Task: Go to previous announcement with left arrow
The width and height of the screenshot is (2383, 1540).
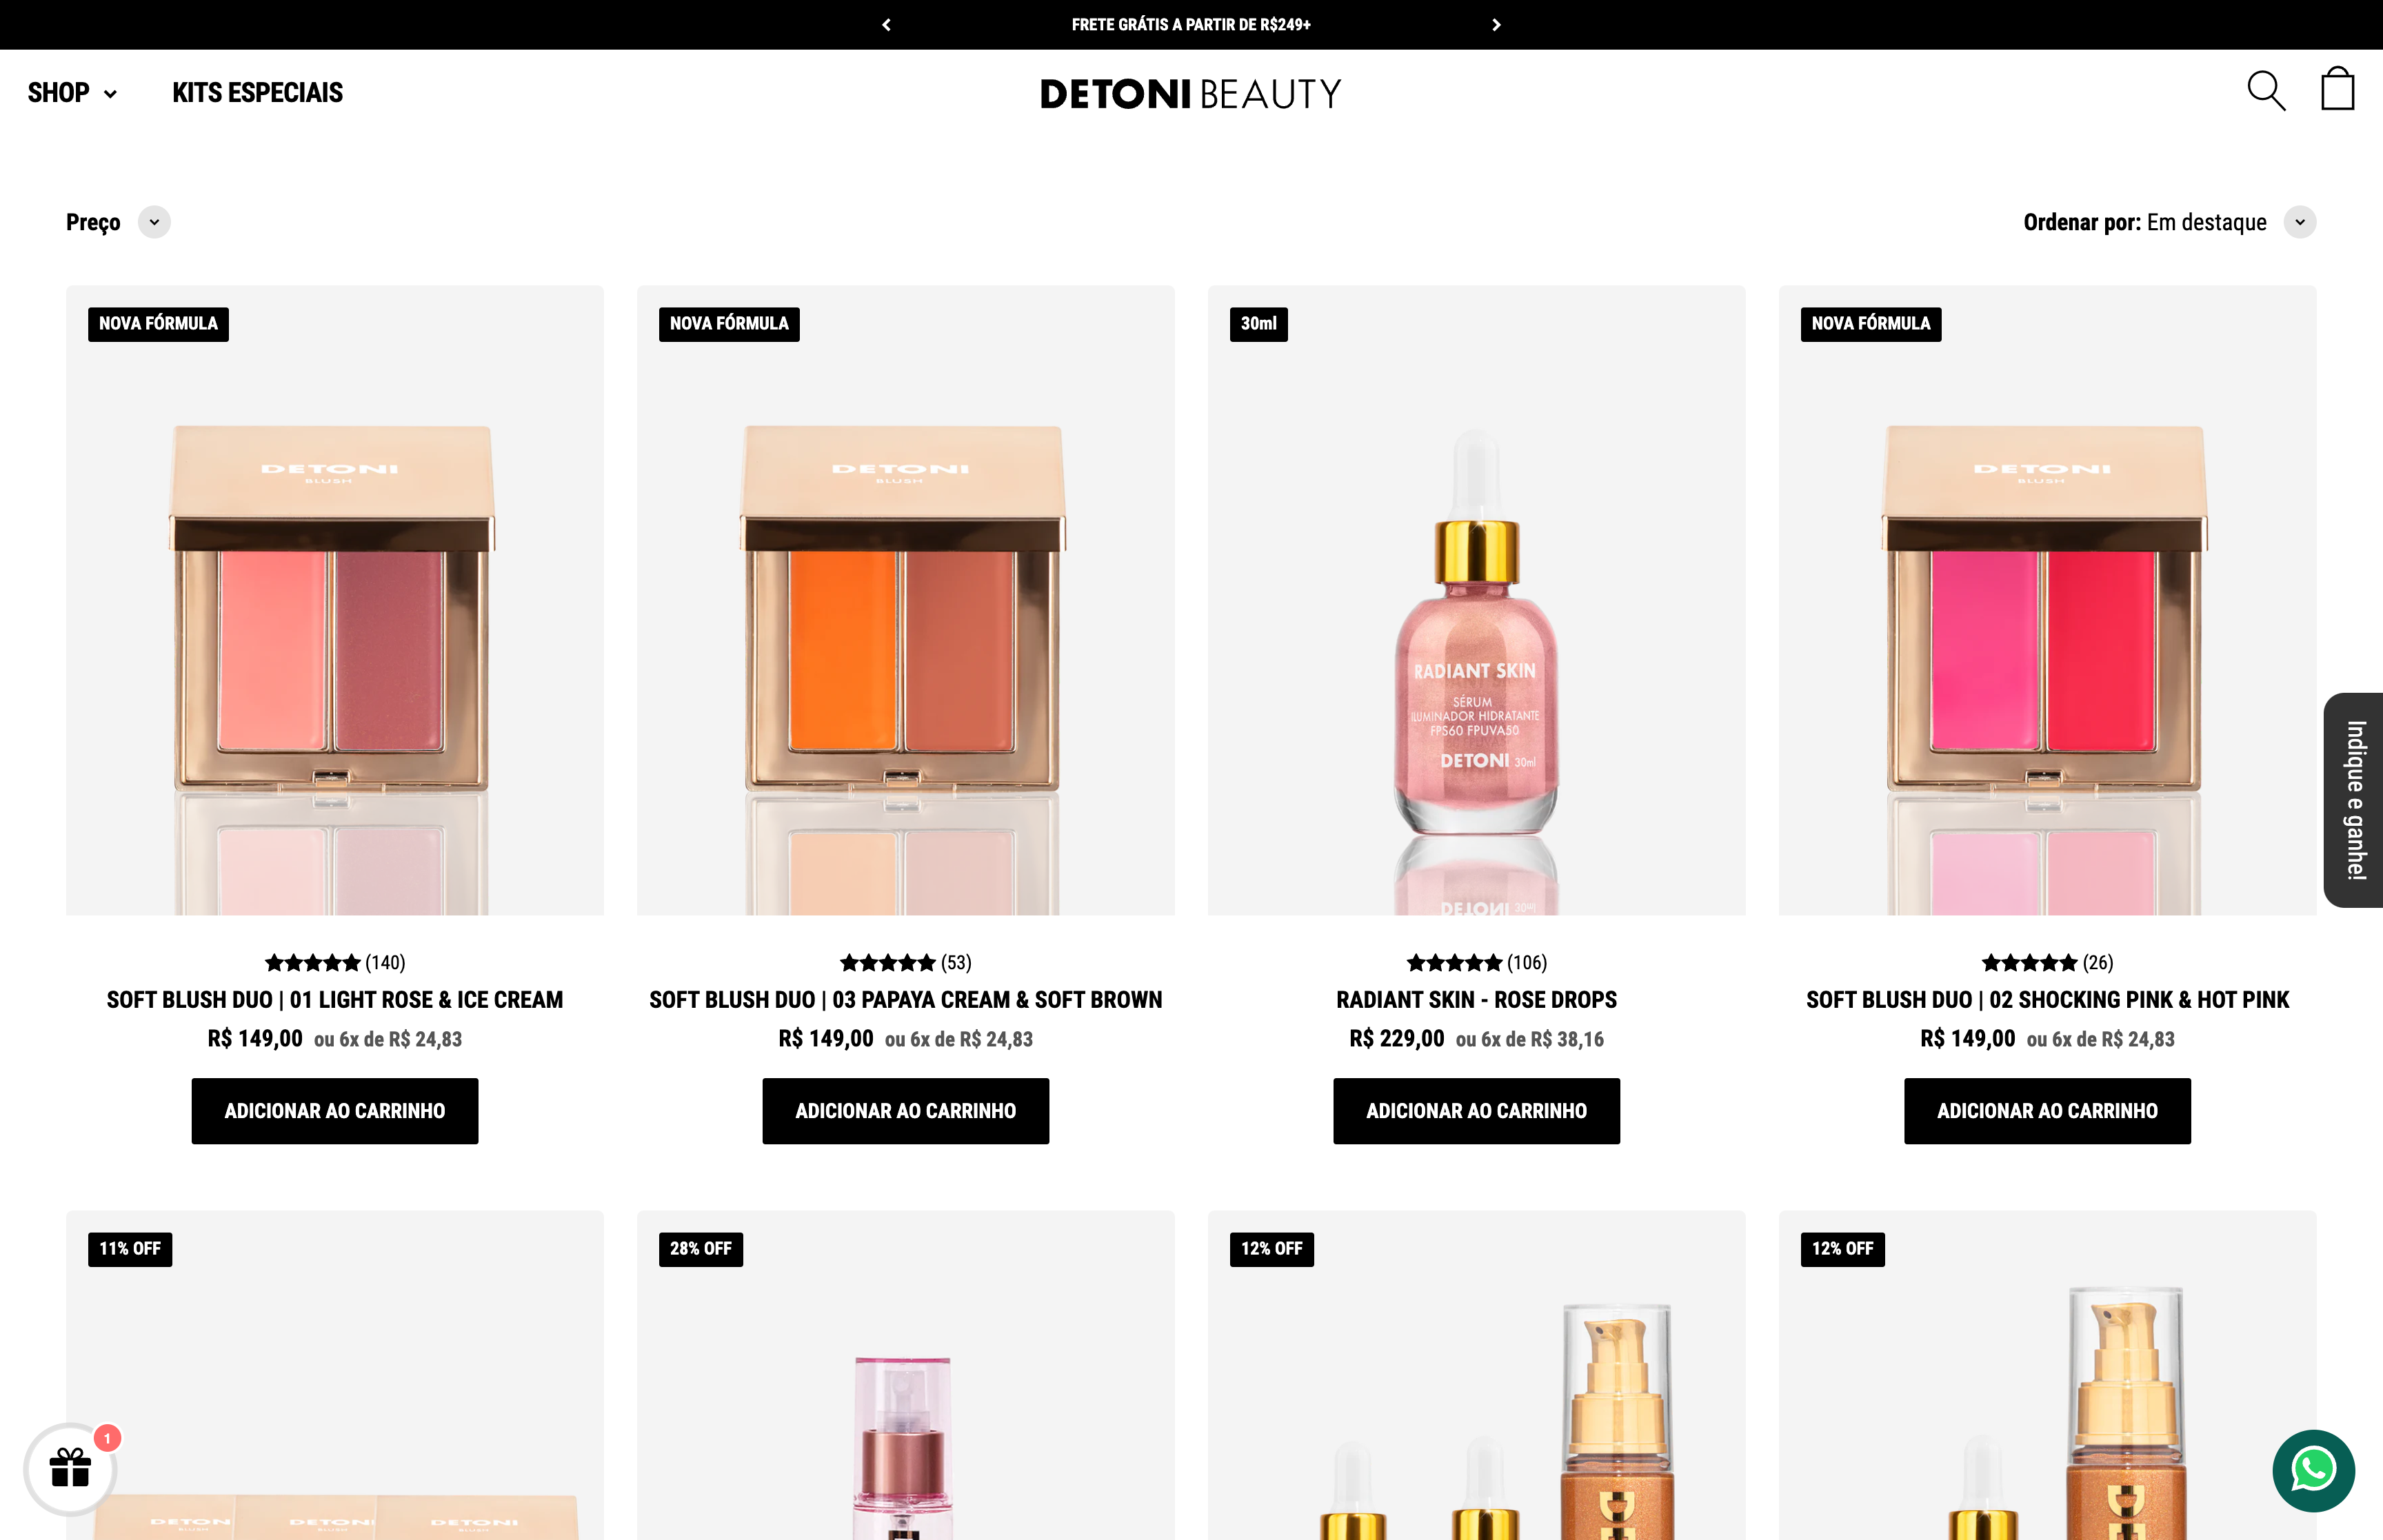Action: [x=886, y=25]
